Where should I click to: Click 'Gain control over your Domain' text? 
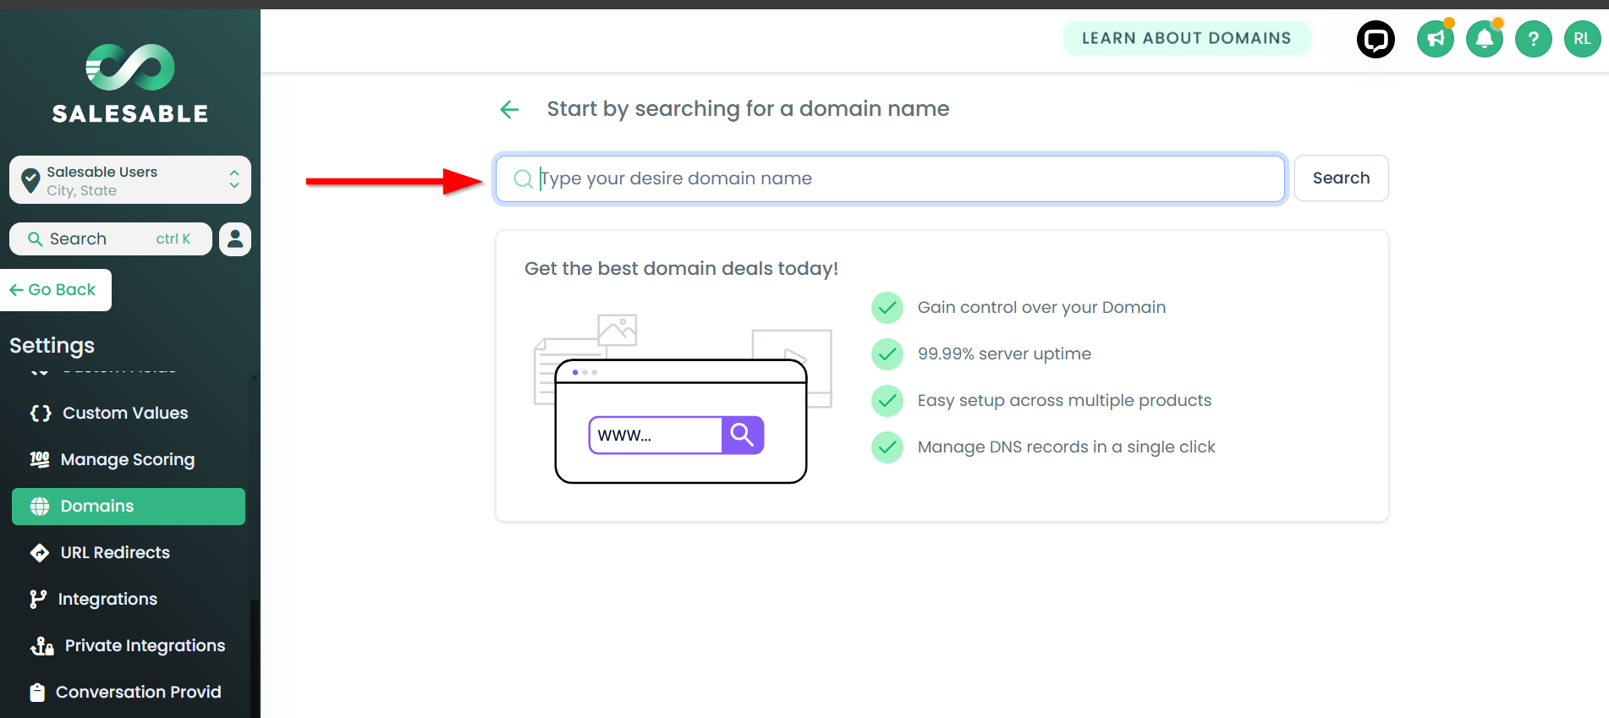coord(1041,308)
